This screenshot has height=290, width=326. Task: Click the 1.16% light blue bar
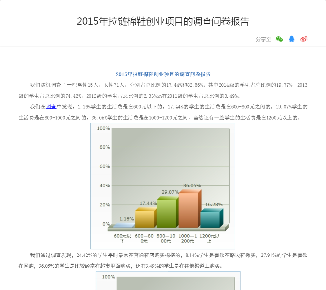124,225
